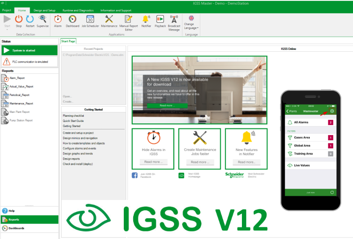Click Read more under Hide Alarms in IGSS
Screen dimensions: 353x239
tap(153, 162)
